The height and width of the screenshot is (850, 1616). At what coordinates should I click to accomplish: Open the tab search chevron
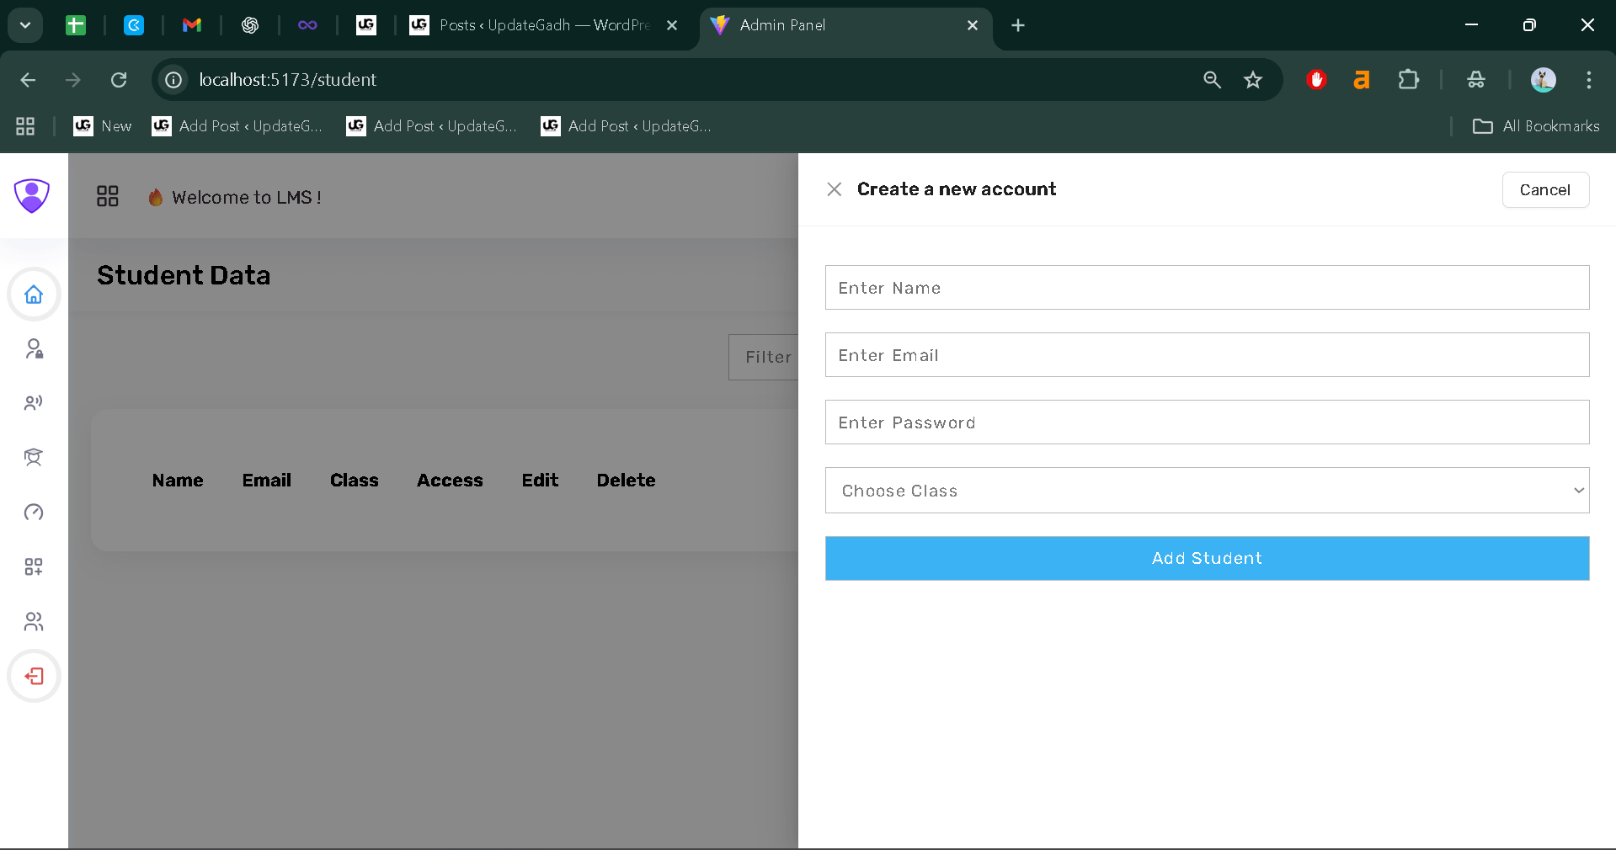pos(24,25)
